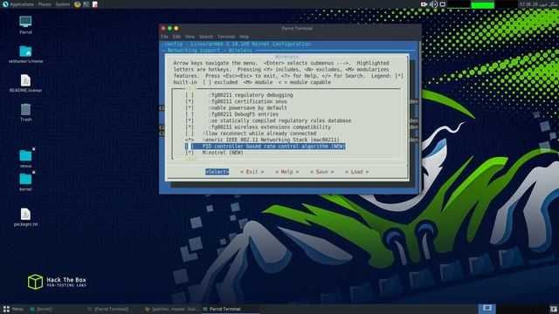Click the green system monitor graph
Image resolution: width=559 pixels, height=314 pixels.
(482, 4)
